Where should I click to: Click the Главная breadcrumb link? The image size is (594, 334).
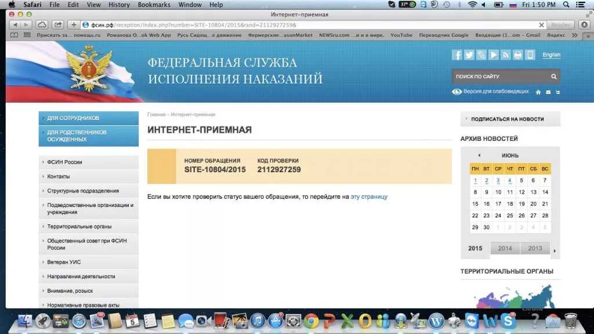pos(157,114)
